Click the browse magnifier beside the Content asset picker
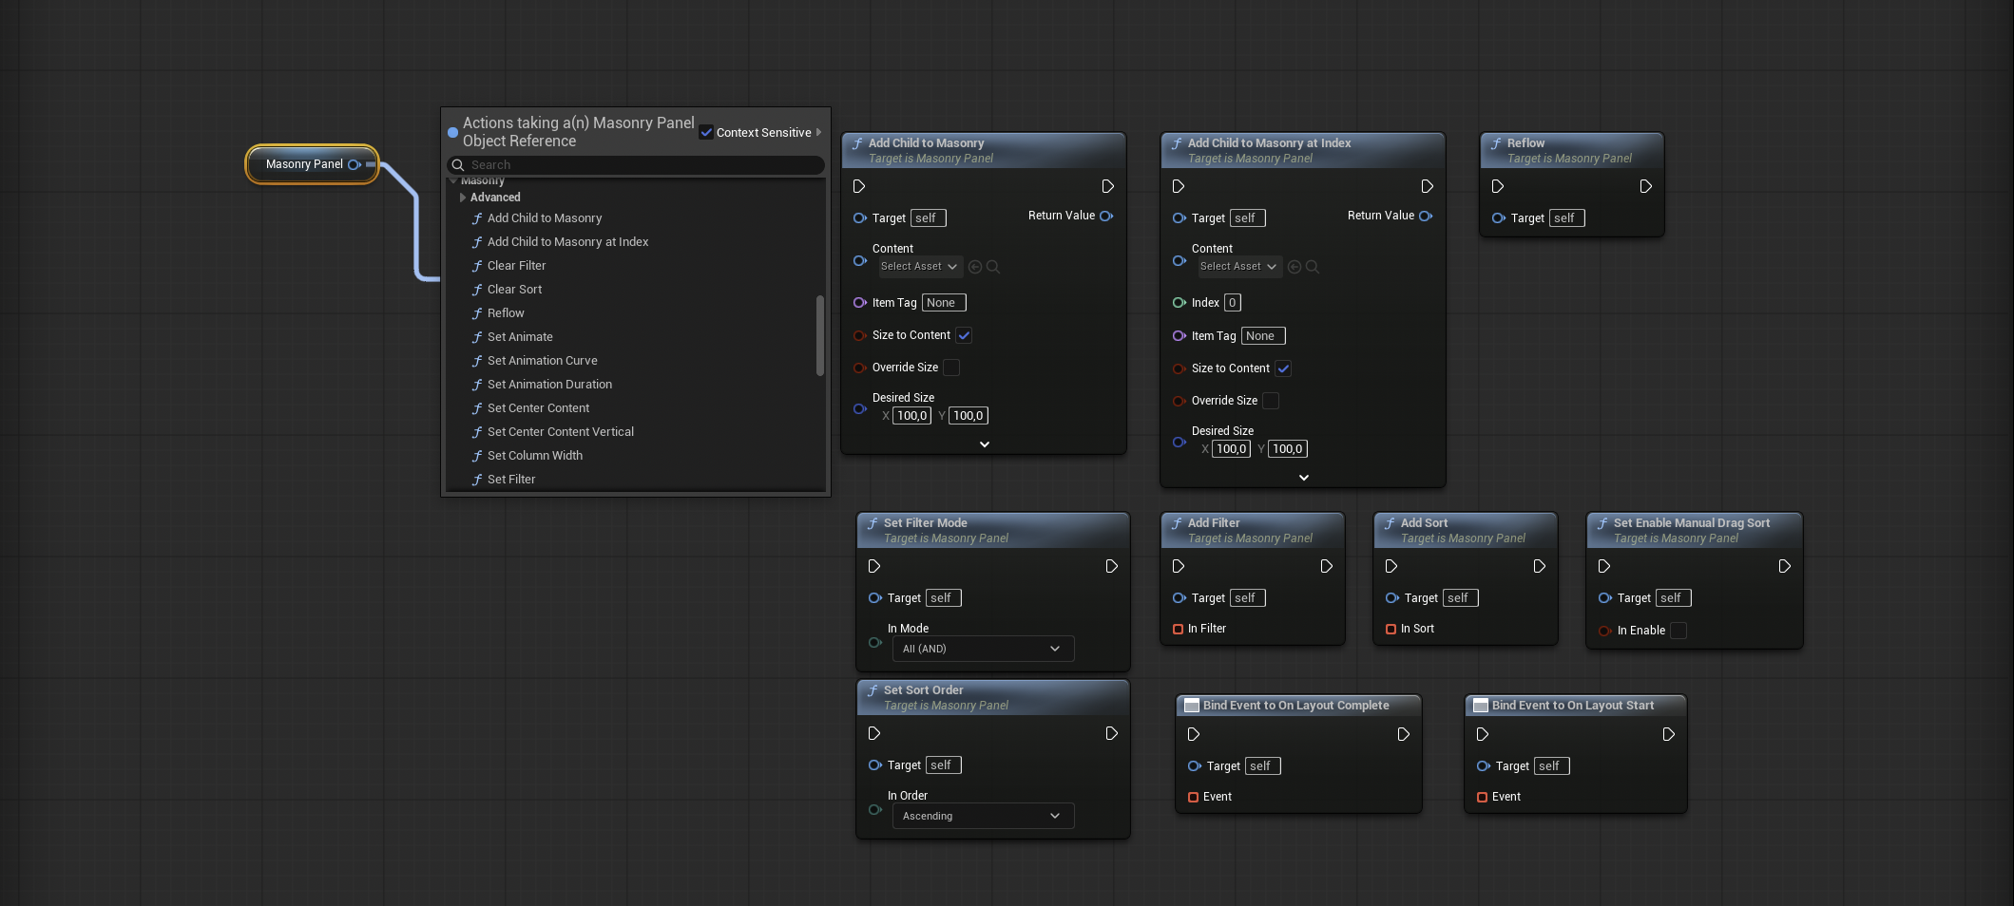Screen dimensions: 2014x906 coord(994,267)
